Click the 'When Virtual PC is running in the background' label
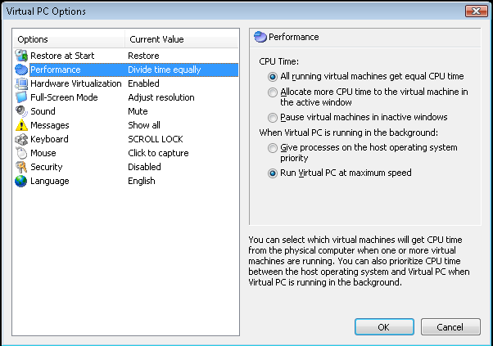493x346 pixels. coord(348,133)
